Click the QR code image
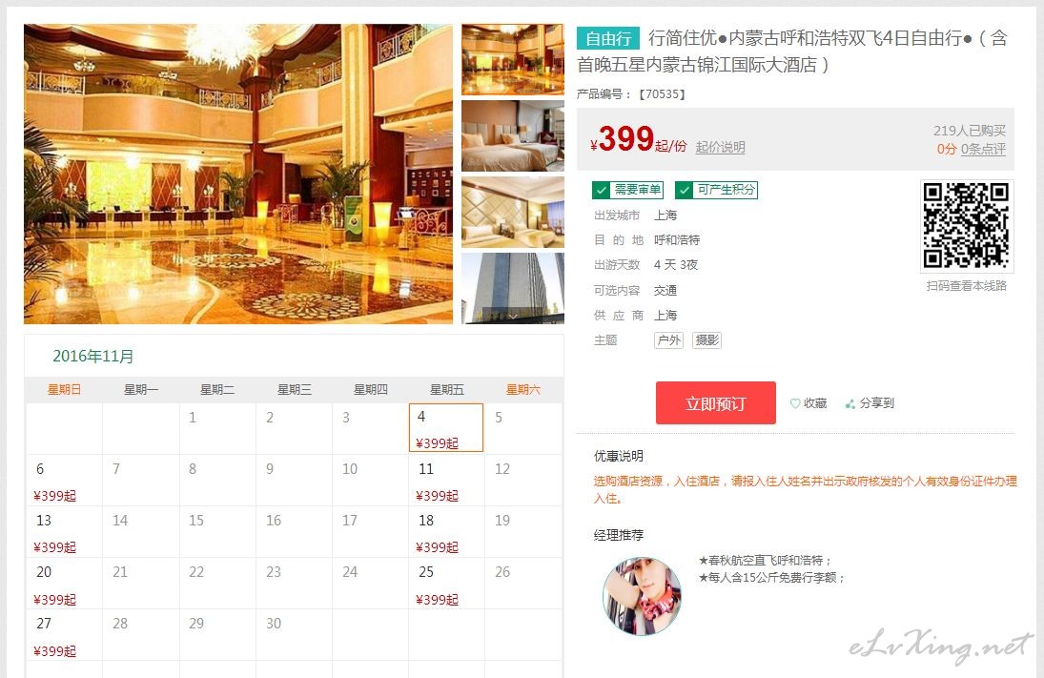This screenshot has width=1044, height=678. coord(967,226)
